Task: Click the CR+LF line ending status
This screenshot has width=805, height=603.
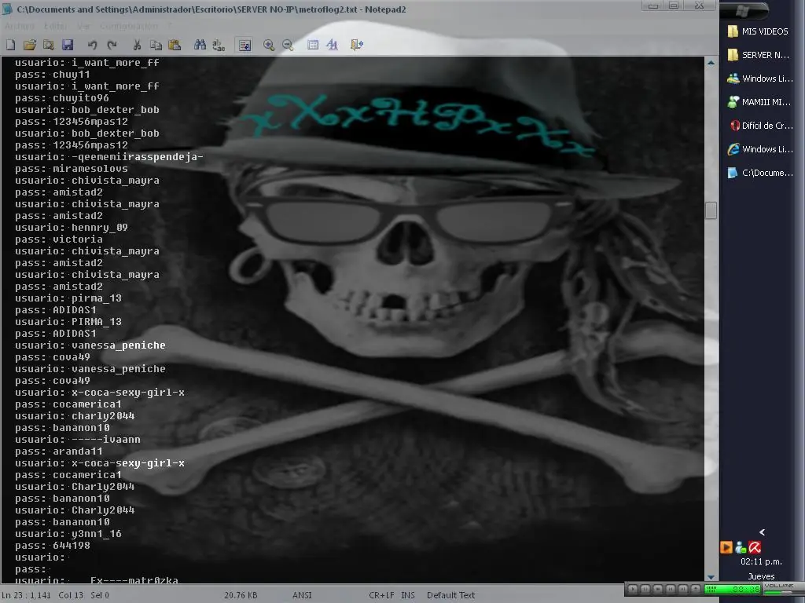Action: point(381,595)
